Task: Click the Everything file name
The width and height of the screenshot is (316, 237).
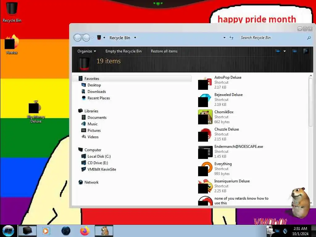Action: pos(223,164)
